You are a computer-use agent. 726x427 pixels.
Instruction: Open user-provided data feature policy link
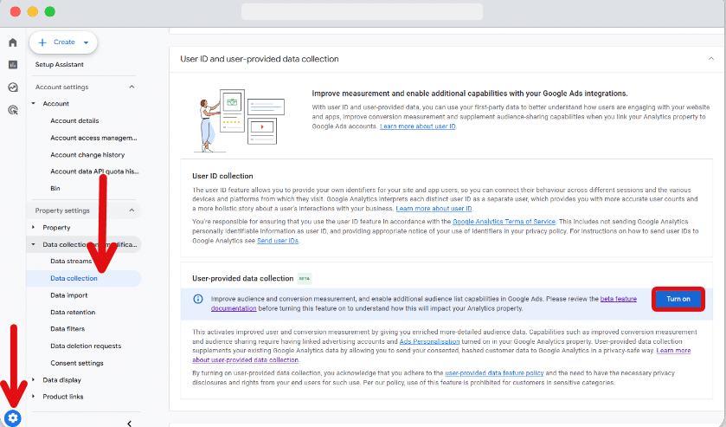click(494, 372)
